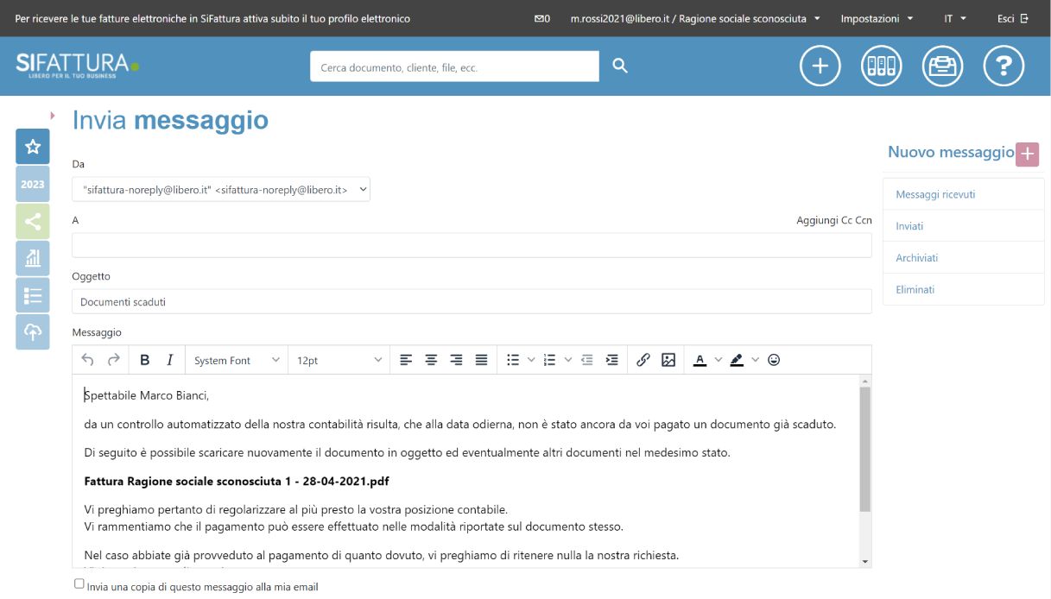
Task: Align text right
Action: (x=456, y=360)
